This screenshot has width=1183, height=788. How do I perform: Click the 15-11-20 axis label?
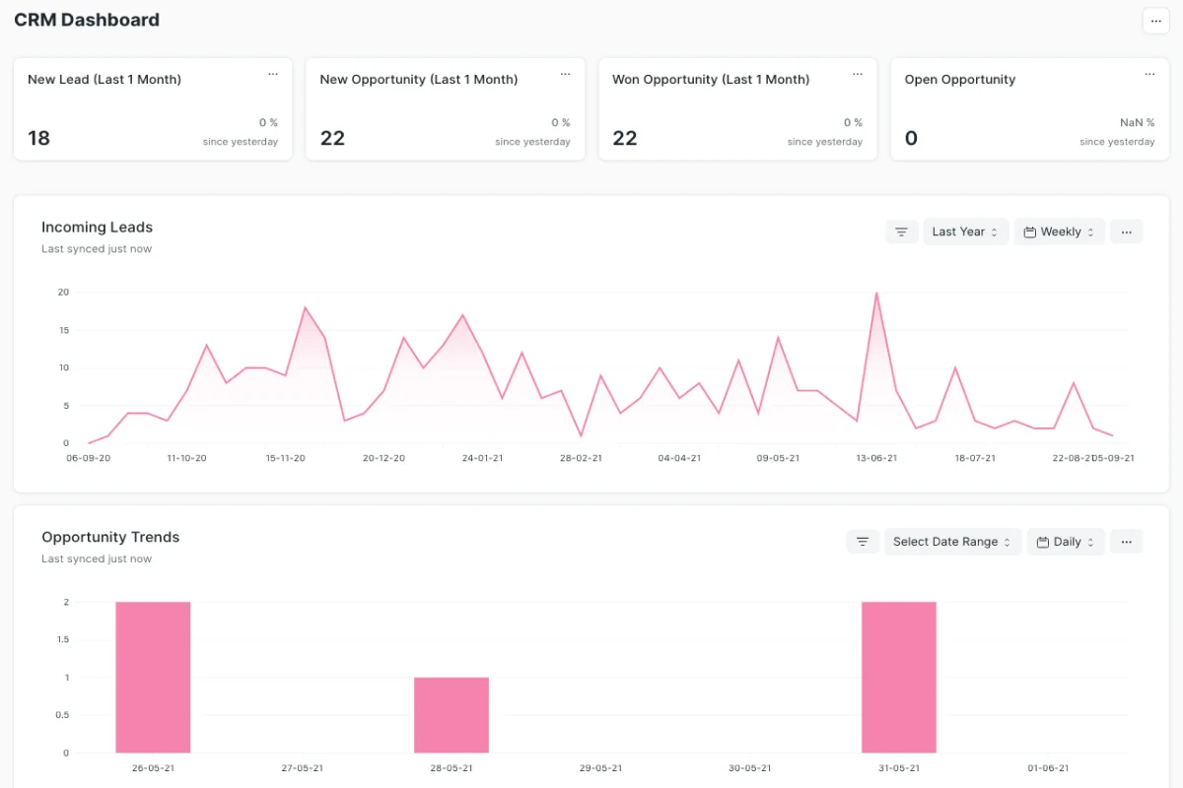[x=286, y=458]
